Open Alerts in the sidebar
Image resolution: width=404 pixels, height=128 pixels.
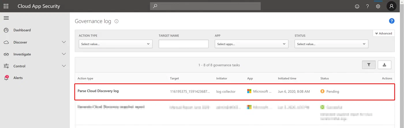point(18,78)
